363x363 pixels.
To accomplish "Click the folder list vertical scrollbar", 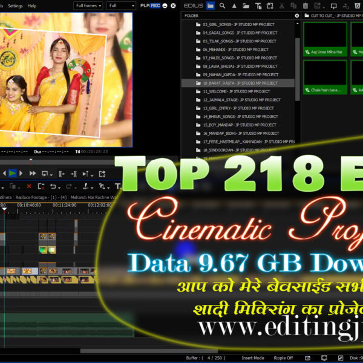I will 298,69.
